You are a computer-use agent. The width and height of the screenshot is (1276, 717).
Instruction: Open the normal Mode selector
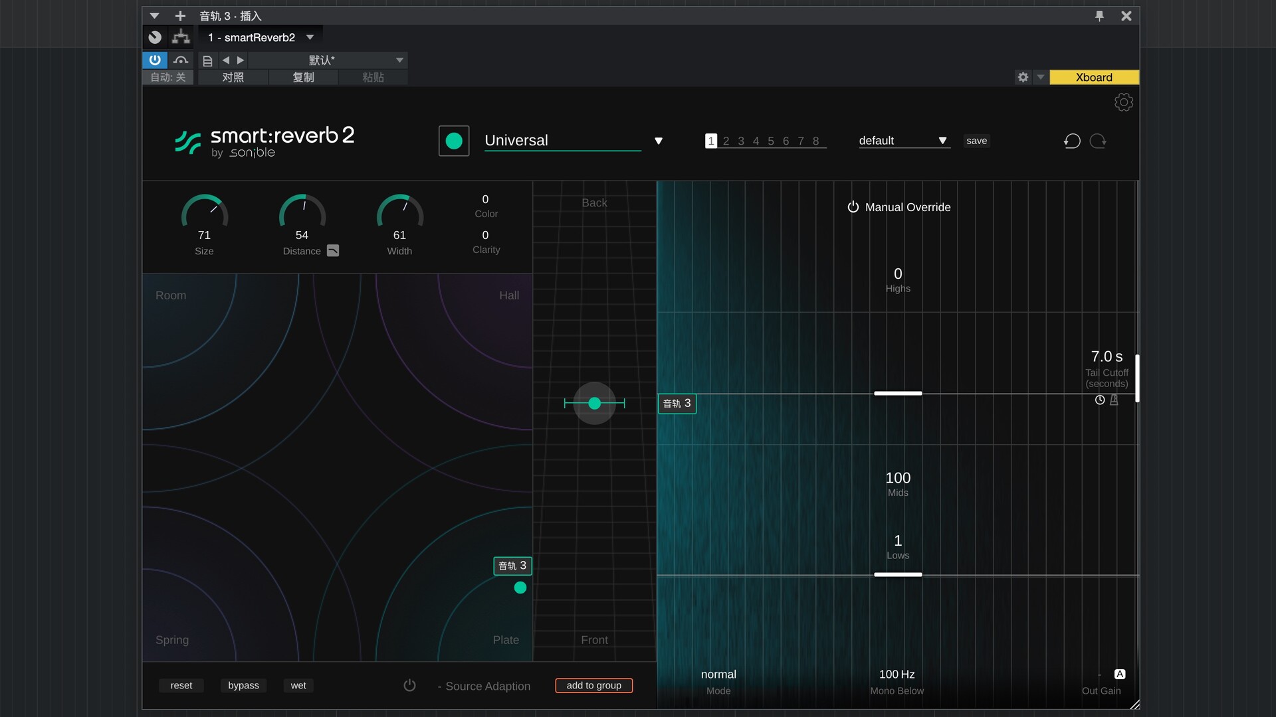(718, 675)
